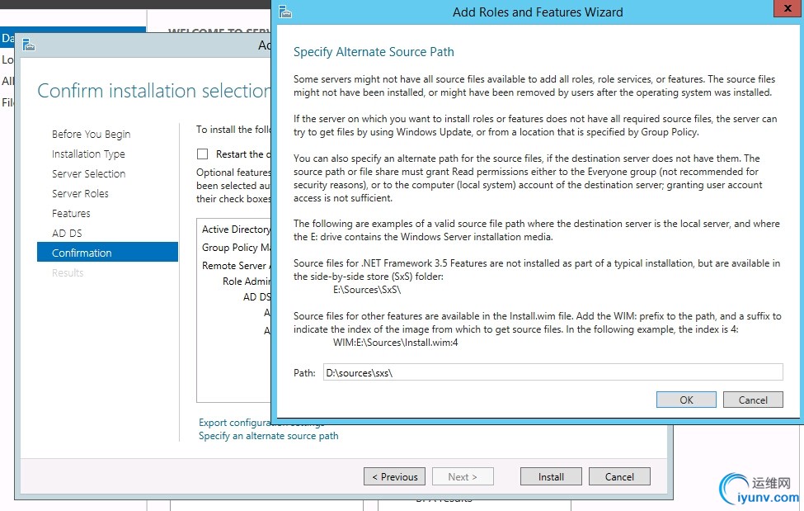Screen dimensions: 804x511
Task: Close the Add Roles and Features Wizard dialog
Action: pos(788,9)
